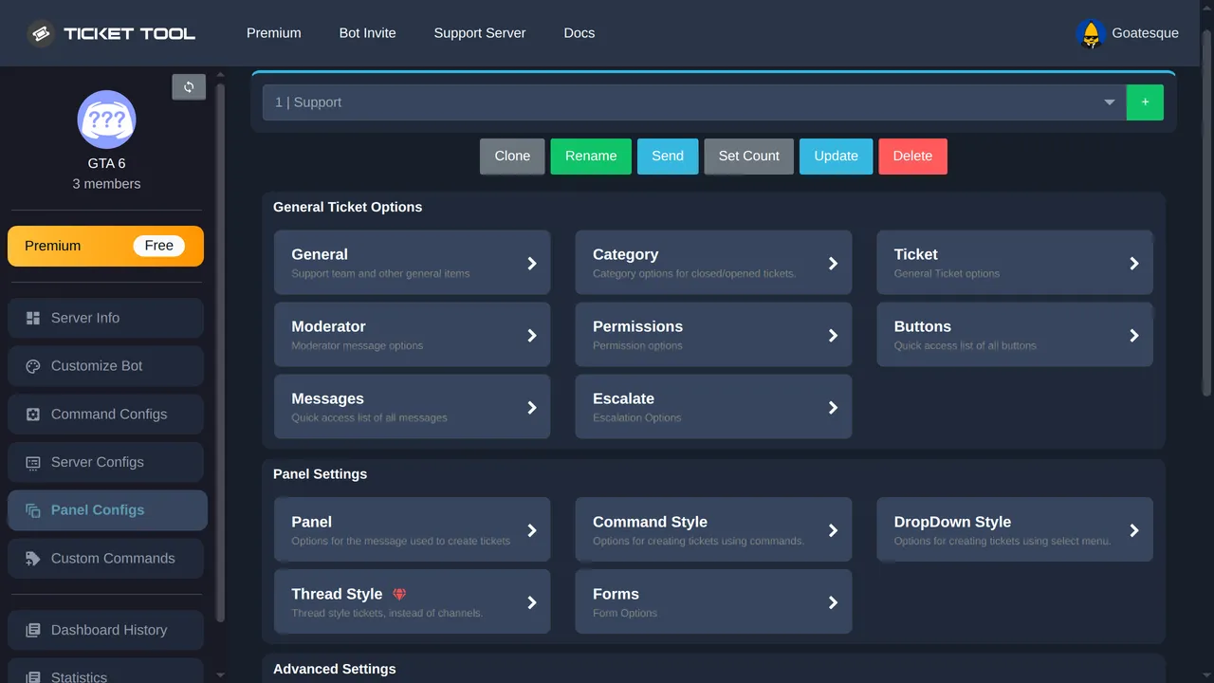The width and height of the screenshot is (1214, 683).
Task: Click the Command Configs icon
Action: click(33, 415)
